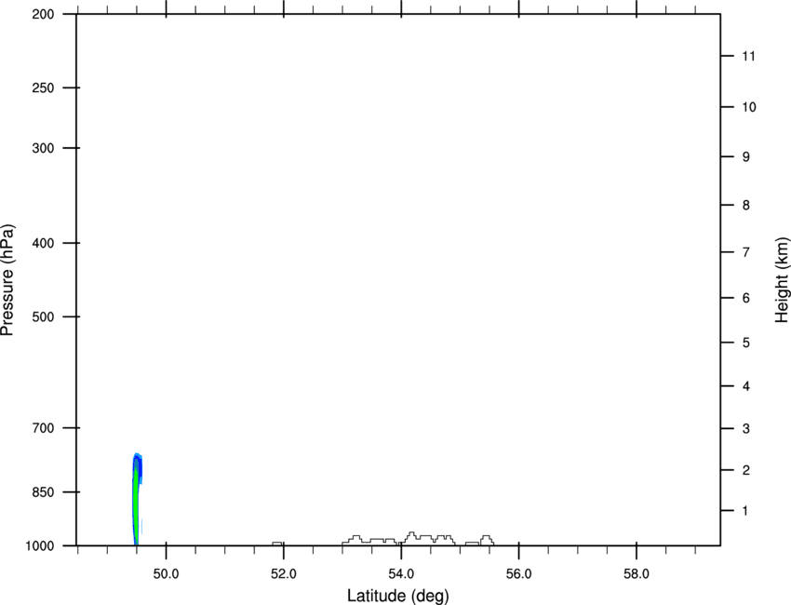Click latitude tick label 54.0

401,574
